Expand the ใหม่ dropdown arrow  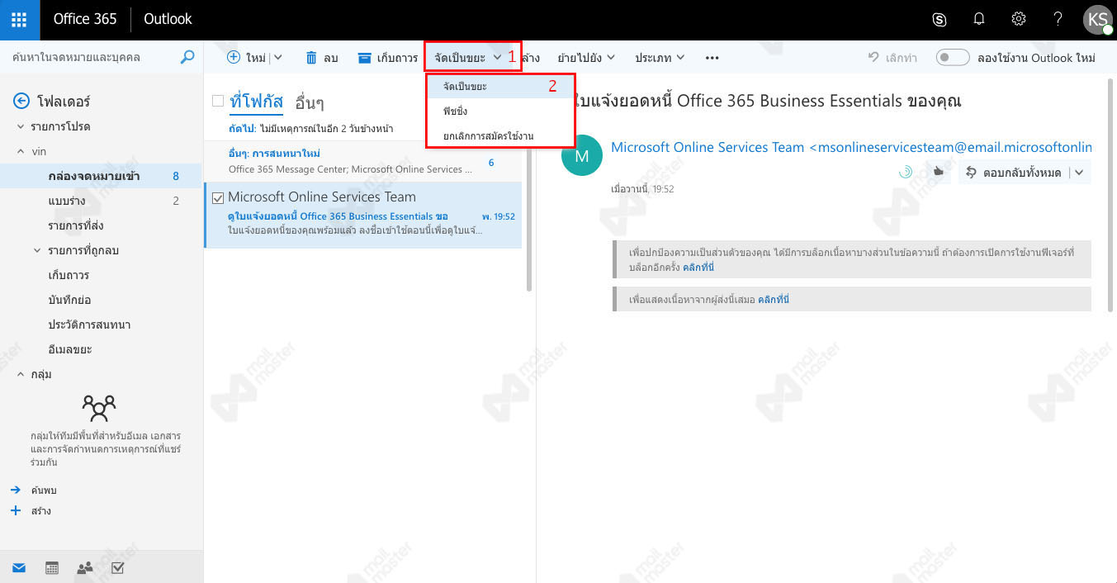tap(277, 58)
